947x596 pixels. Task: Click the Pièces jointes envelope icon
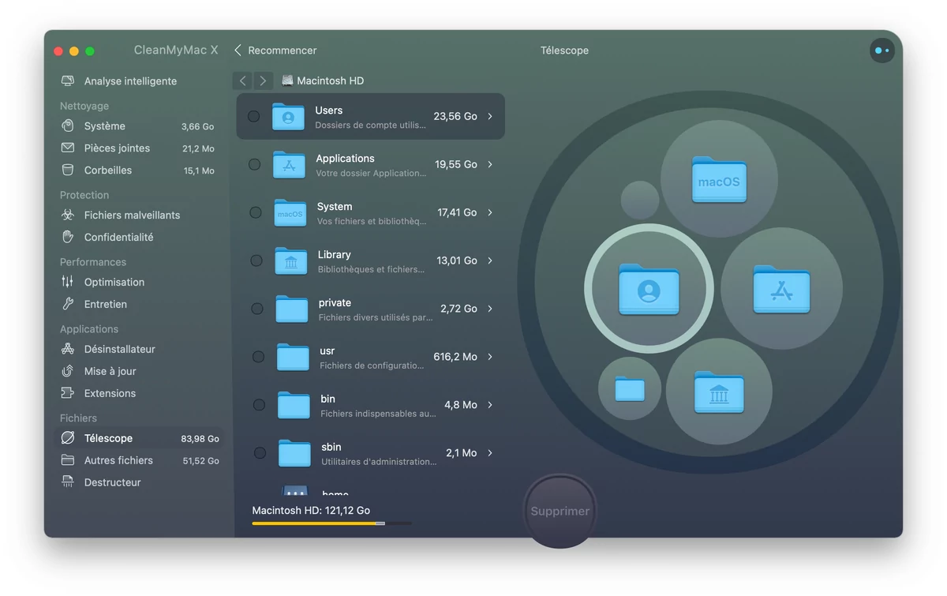point(68,148)
